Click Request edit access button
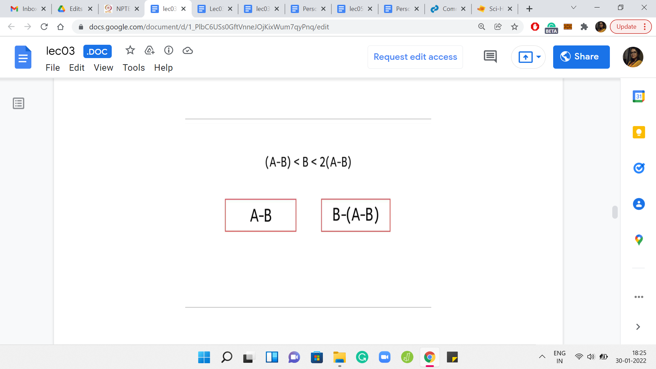The height and width of the screenshot is (369, 656). click(415, 57)
